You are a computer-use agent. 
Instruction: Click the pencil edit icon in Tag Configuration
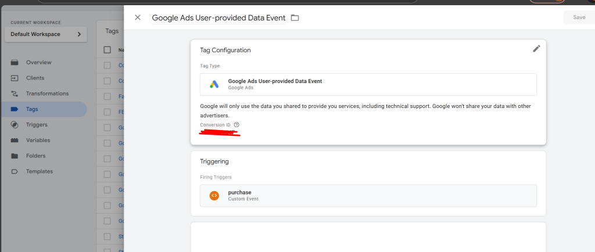pyautogui.click(x=536, y=49)
